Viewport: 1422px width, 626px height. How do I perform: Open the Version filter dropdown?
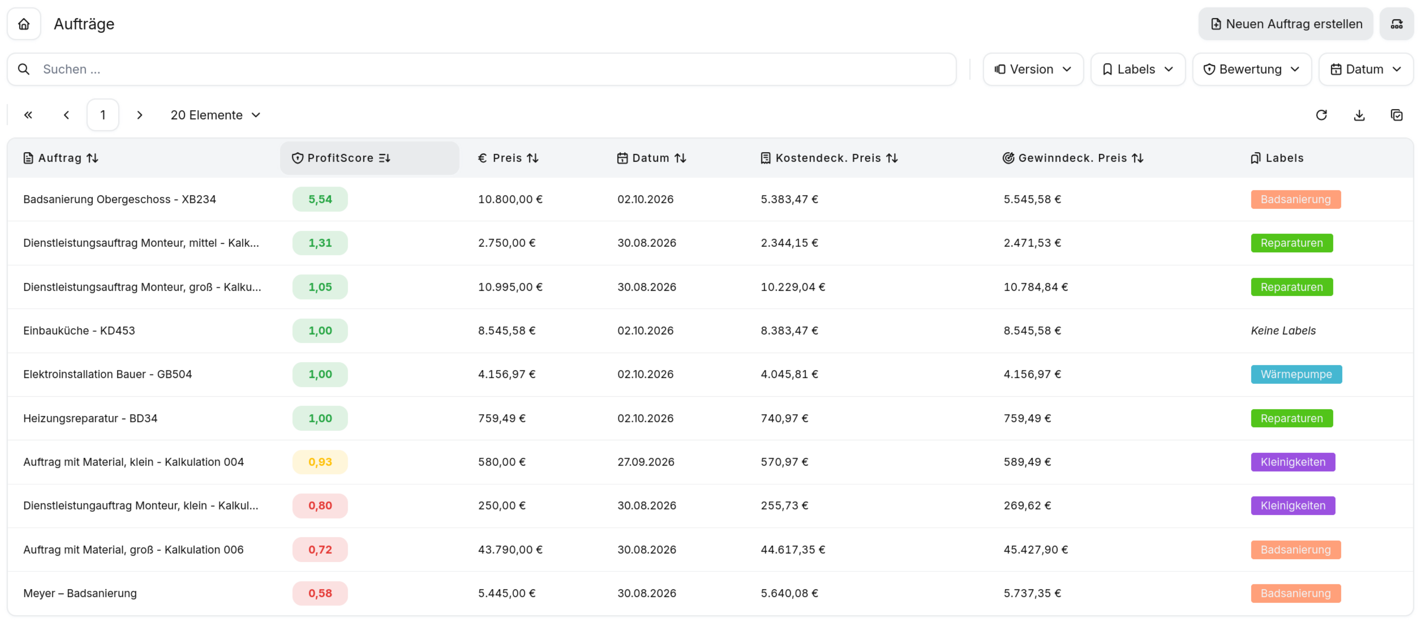1033,69
